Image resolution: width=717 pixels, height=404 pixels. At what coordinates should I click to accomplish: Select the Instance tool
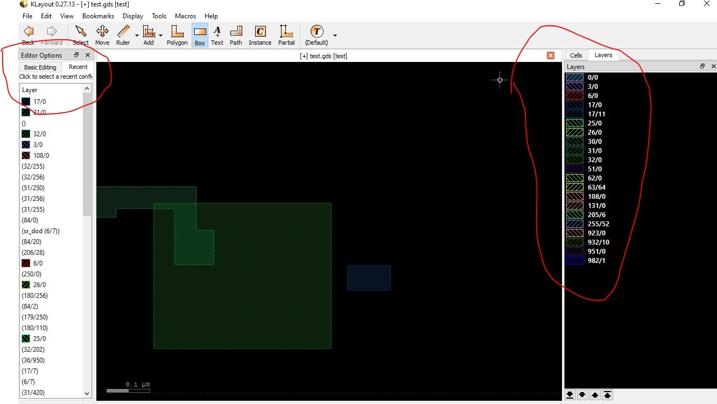coord(260,35)
